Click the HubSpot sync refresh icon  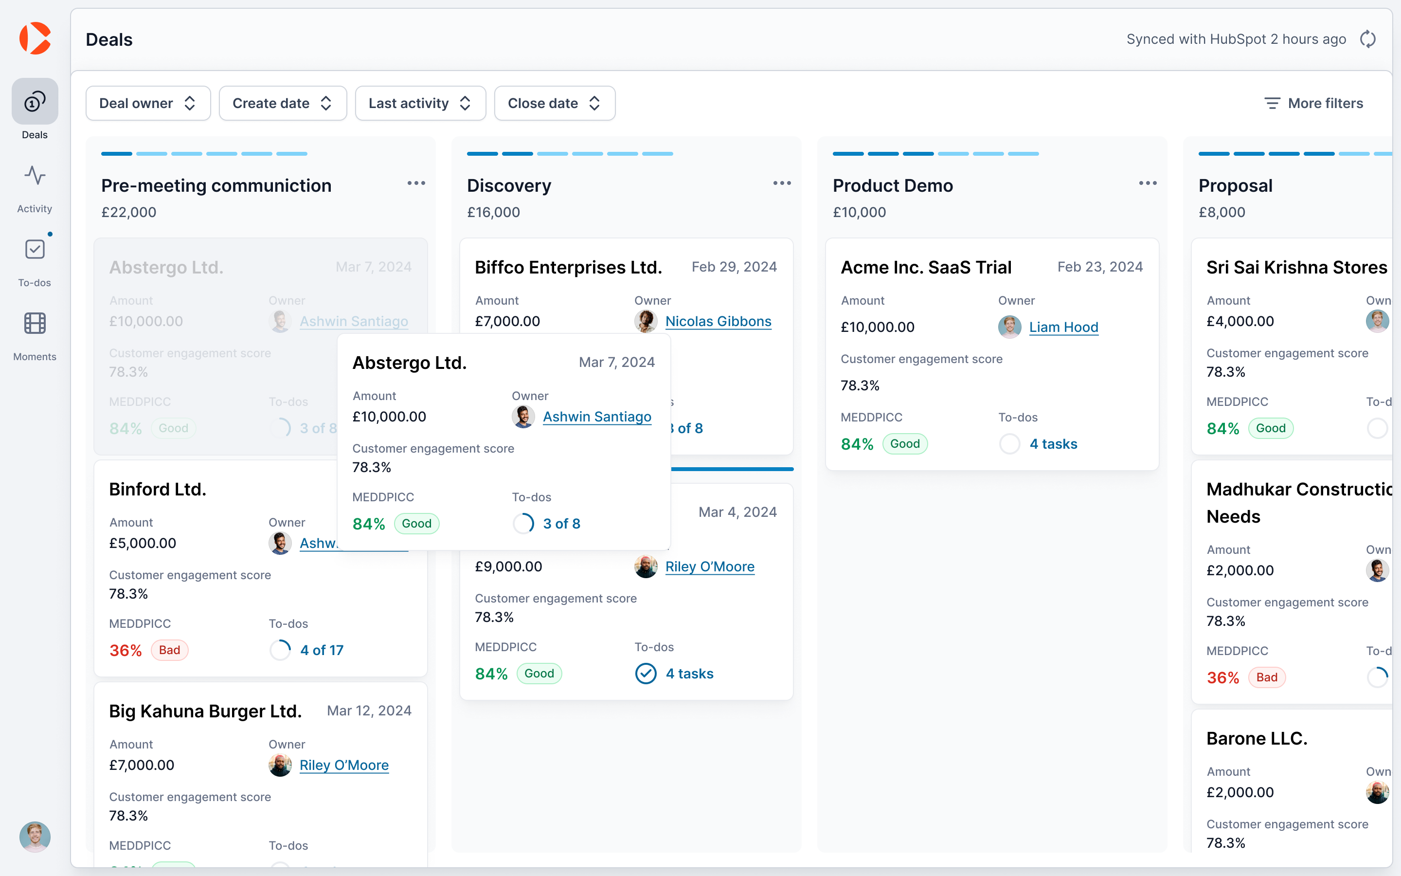(x=1367, y=38)
